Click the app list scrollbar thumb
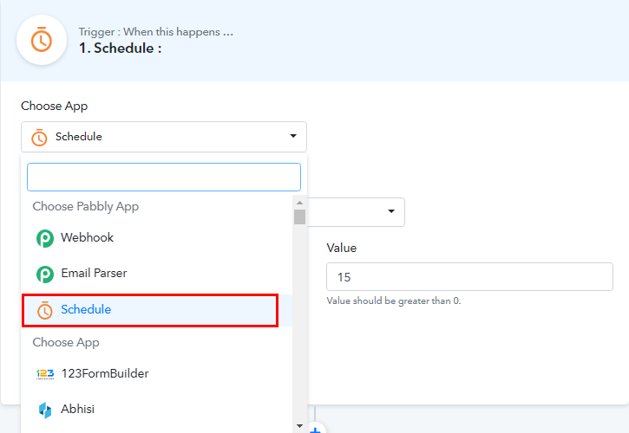This screenshot has height=433, width=629. 299,216
